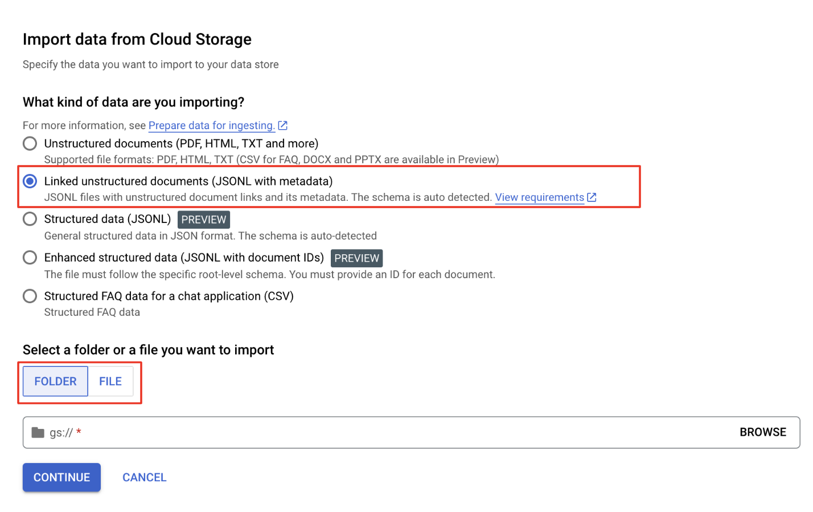Switch to the FOLDER tab
813x512 pixels.
click(55, 381)
